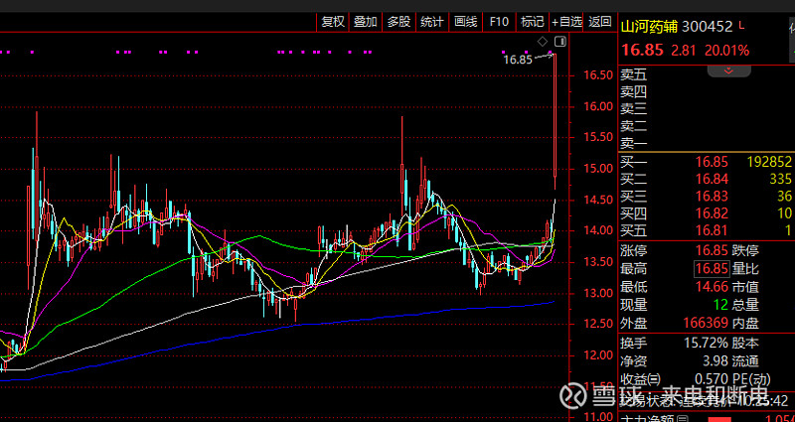Open 多股 multi-stock view
795x422 pixels.
398,21
